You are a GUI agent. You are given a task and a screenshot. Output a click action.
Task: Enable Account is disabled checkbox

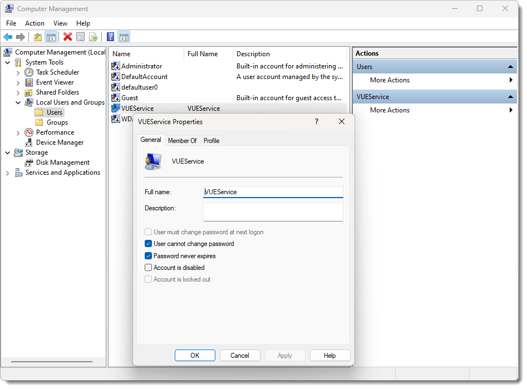(148, 268)
